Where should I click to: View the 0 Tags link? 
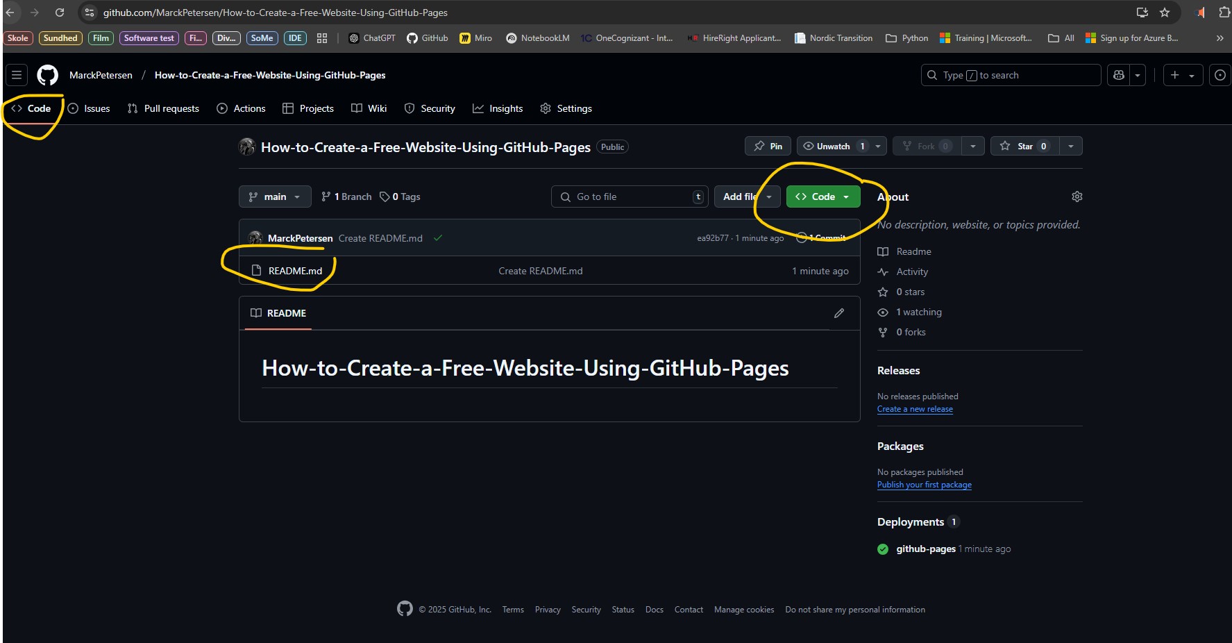pos(400,197)
